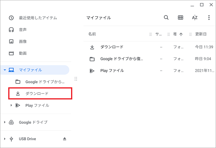Eject the USB Drive
Viewport: 216px width, 148px height.
point(65,139)
